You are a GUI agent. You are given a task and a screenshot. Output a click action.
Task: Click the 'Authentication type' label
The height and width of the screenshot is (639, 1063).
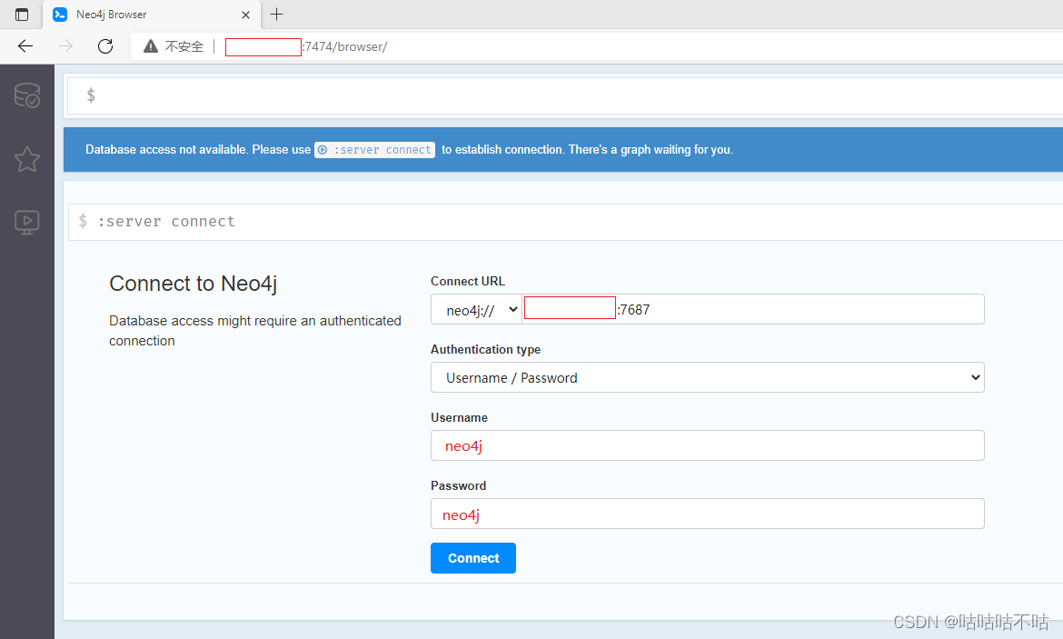click(485, 349)
